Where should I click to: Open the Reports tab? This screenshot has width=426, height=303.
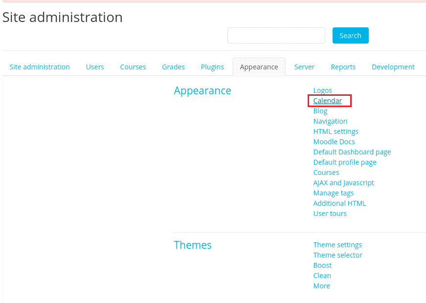pos(343,67)
